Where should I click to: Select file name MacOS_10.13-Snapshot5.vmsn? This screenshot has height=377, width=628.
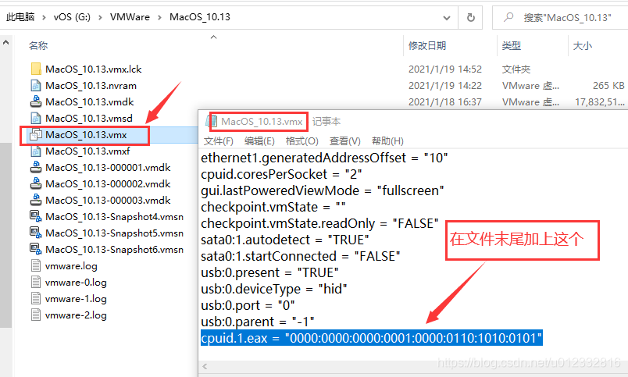point(115,233)
